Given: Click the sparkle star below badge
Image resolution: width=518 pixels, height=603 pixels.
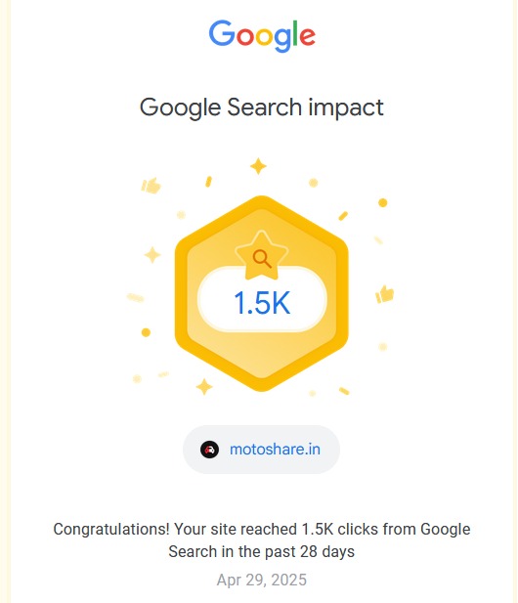Looking at the screenshot, I should click(204, 386).
